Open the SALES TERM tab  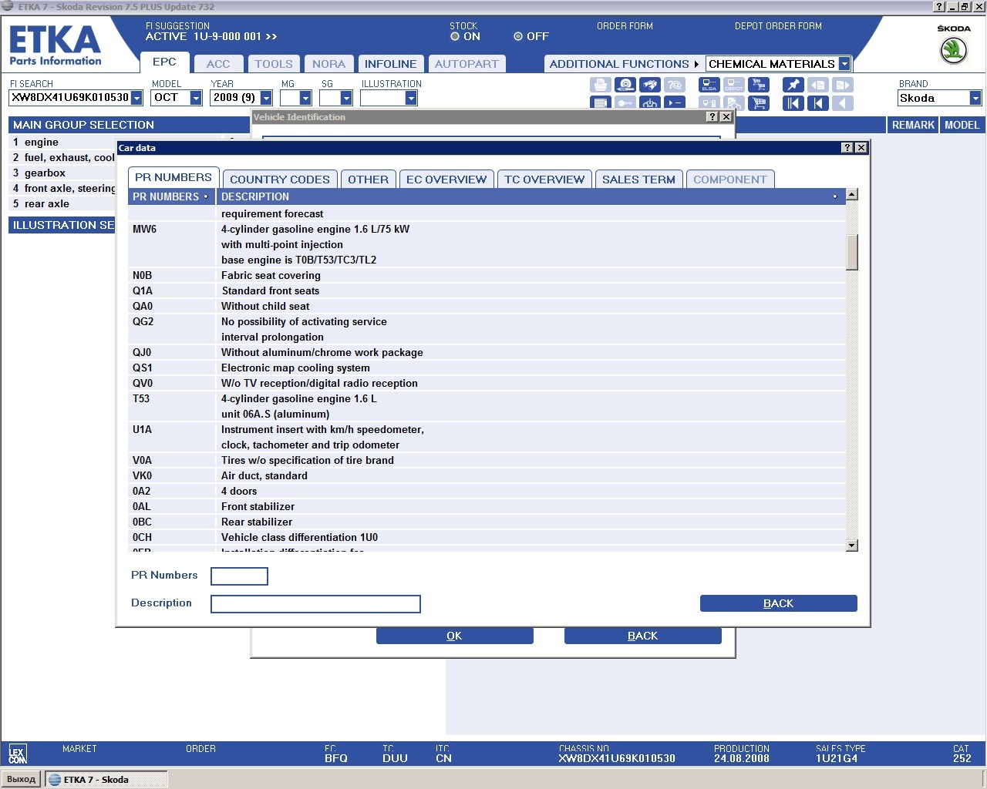coord(638,180)
